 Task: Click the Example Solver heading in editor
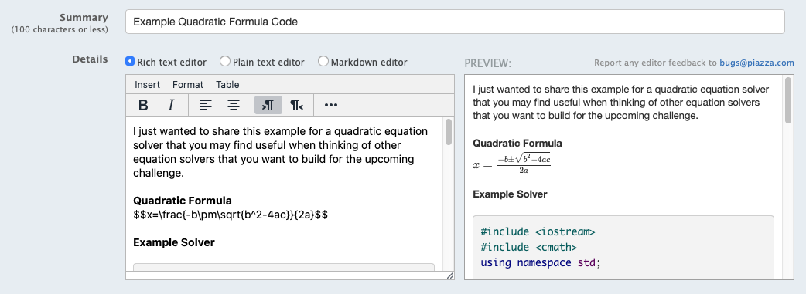click(174, 242)
